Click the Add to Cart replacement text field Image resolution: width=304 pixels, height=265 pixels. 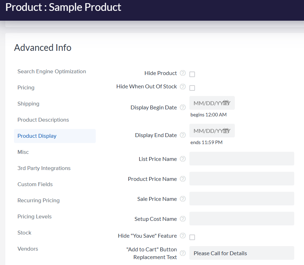point(241,253)
